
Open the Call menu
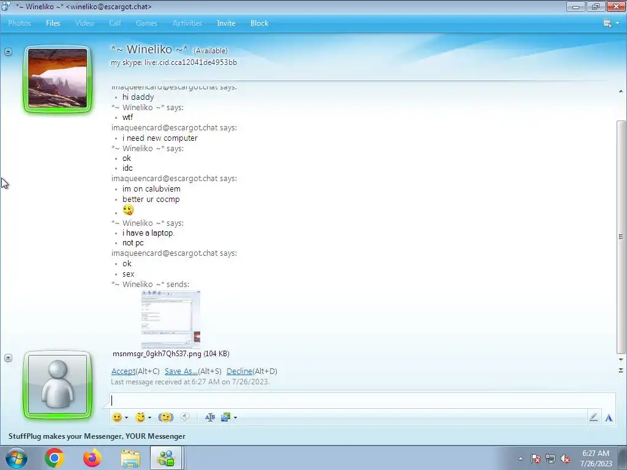[x=115, y=23]
